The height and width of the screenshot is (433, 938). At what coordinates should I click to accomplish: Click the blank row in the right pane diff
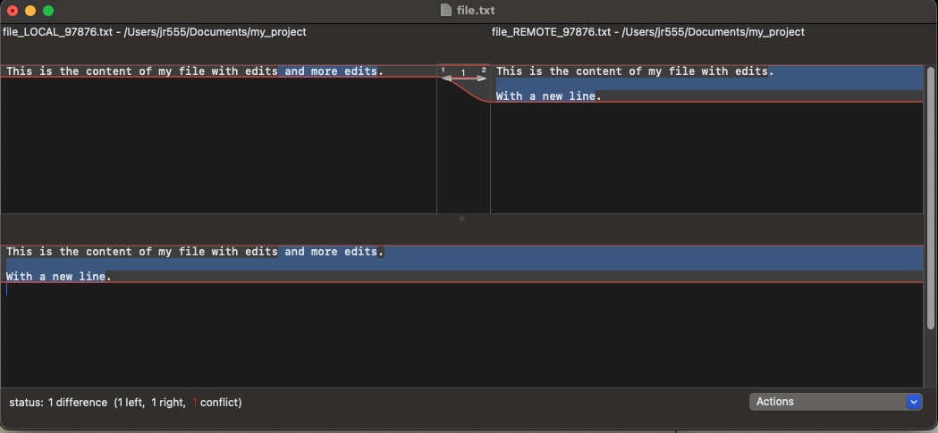tap(706, 84)
